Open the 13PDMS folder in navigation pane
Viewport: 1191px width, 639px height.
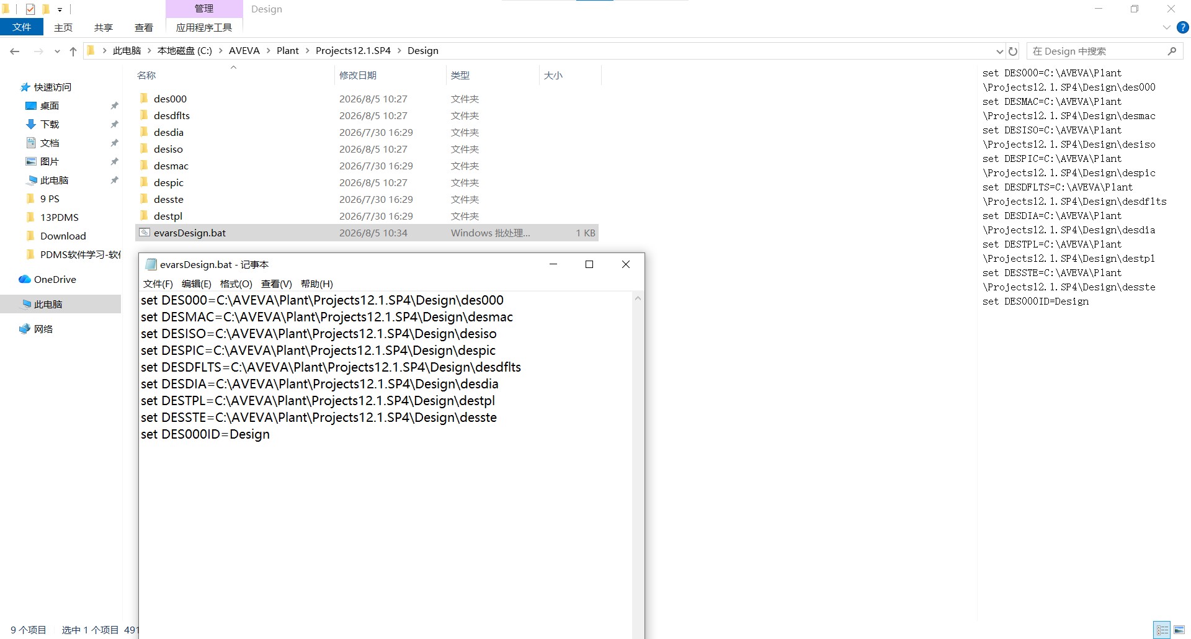click(x=60, y=217)
